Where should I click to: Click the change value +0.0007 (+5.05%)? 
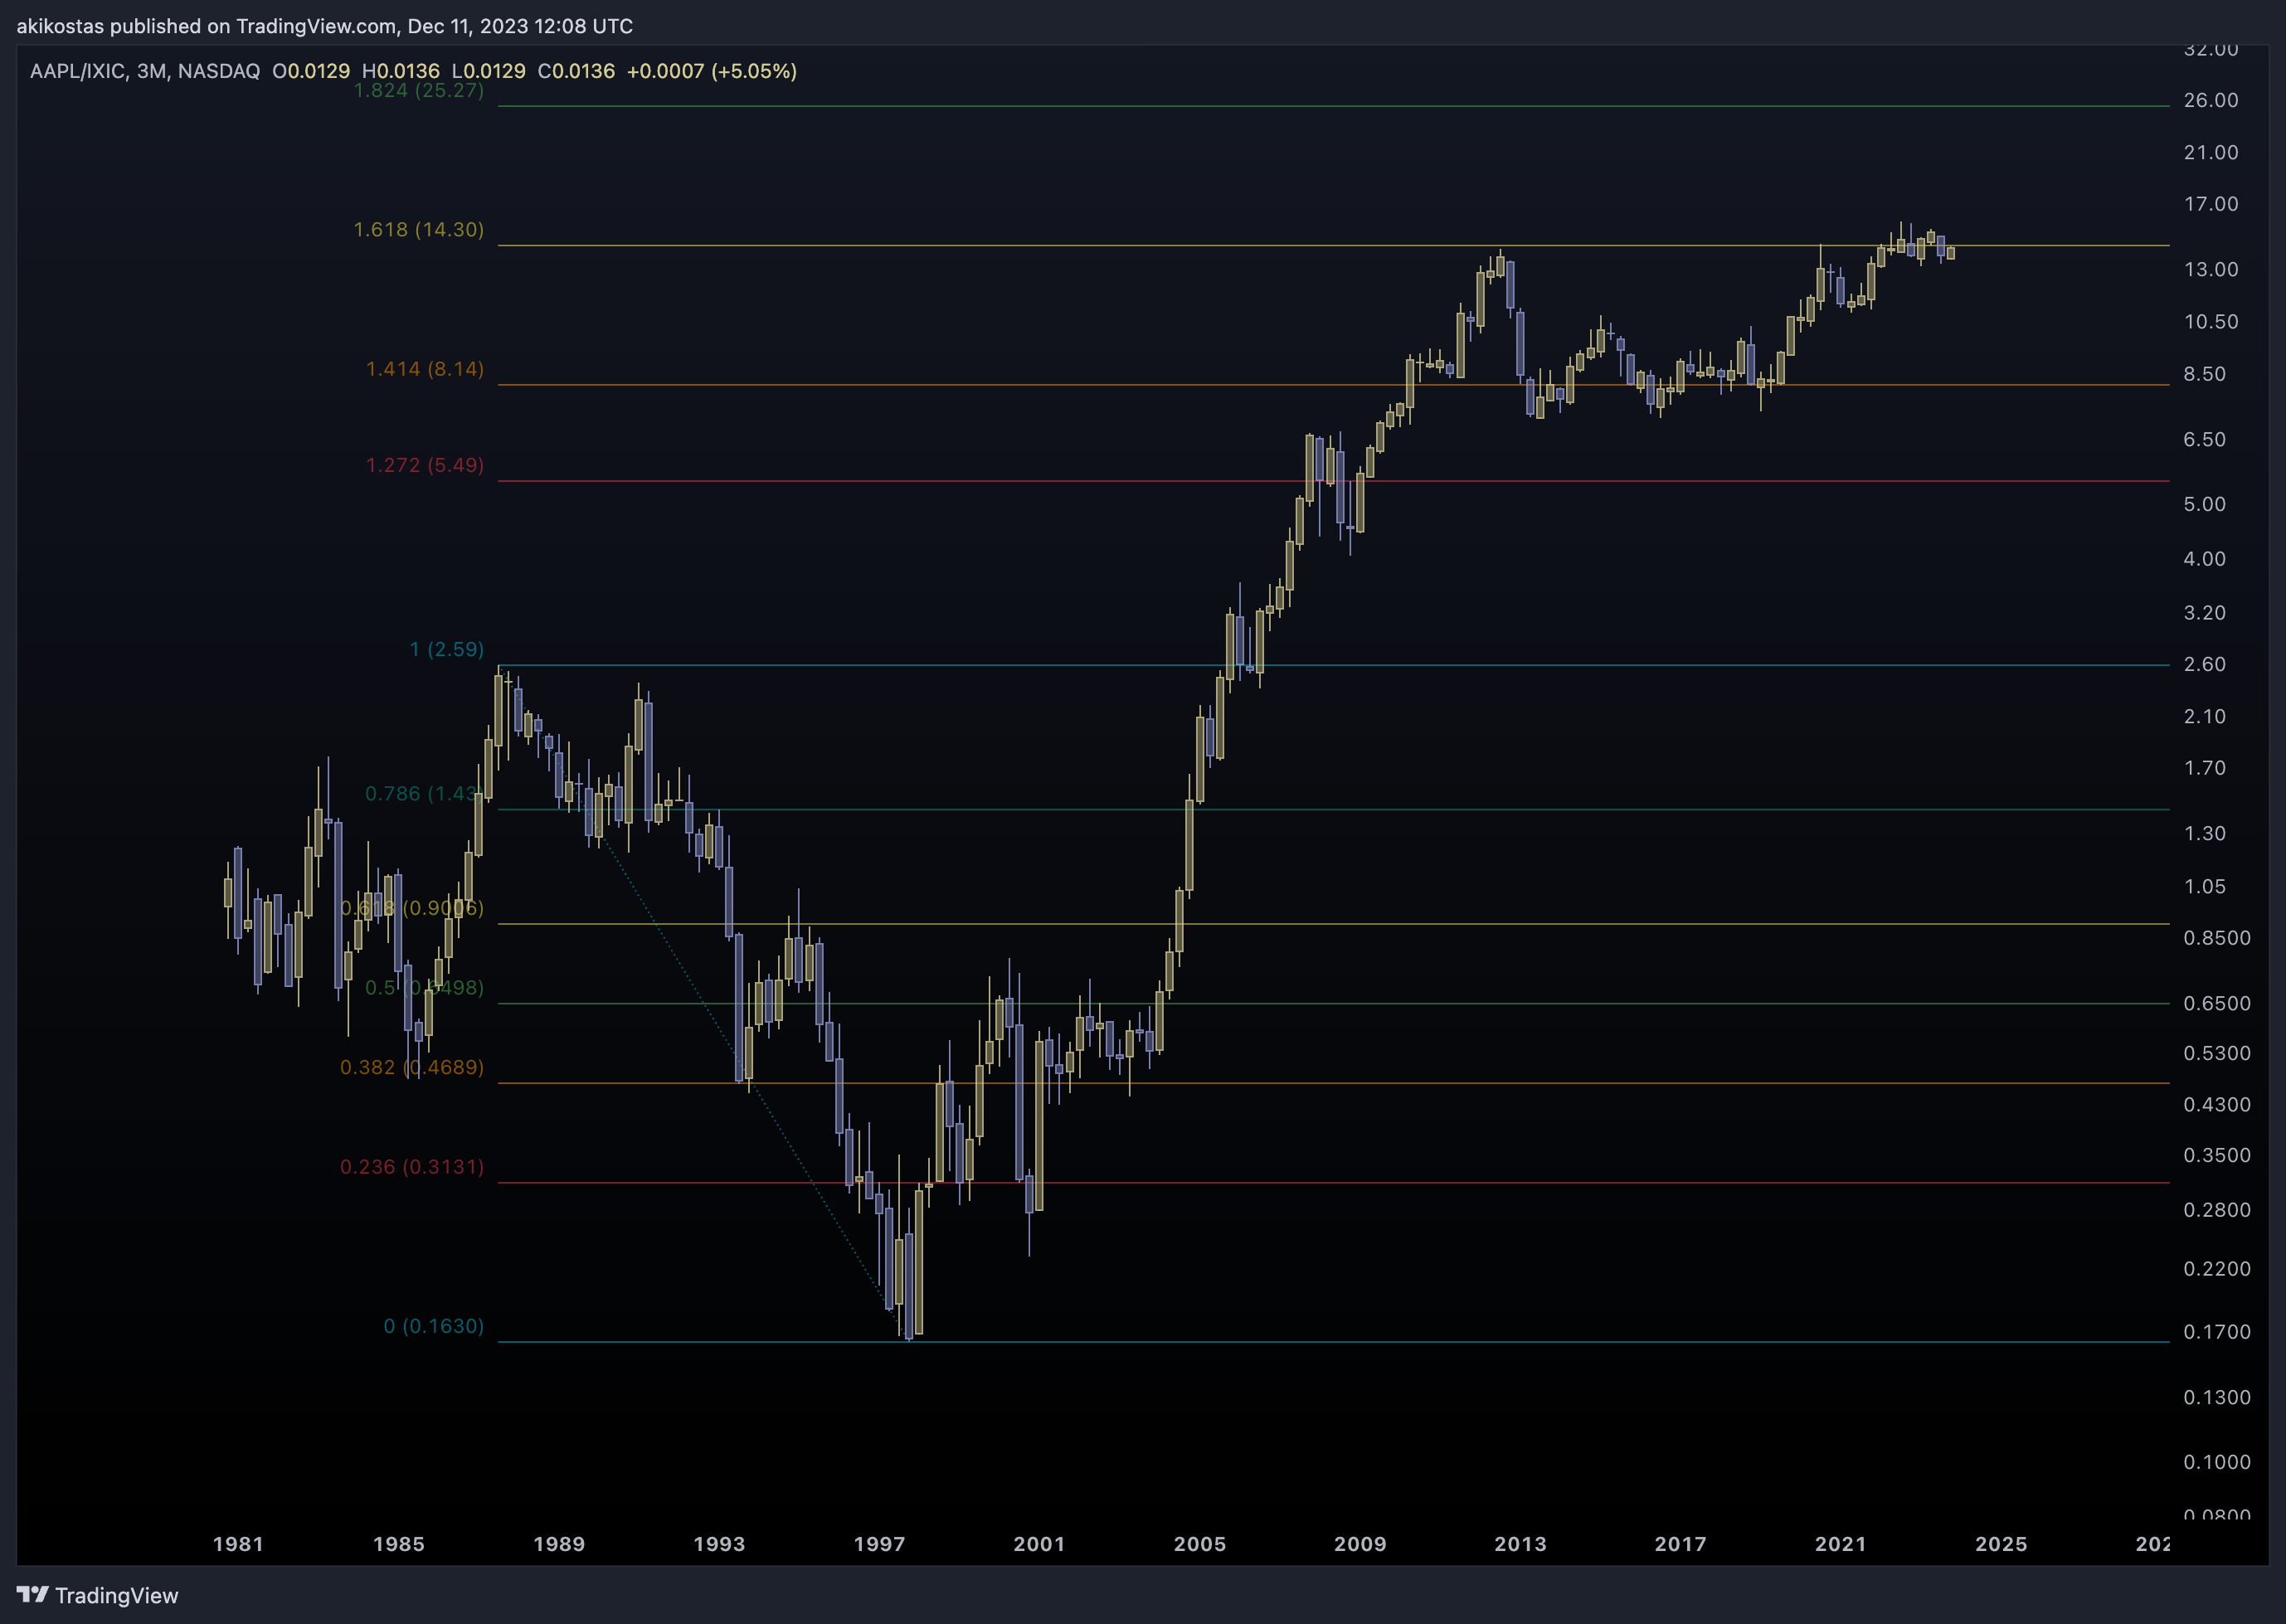coord(711,71)
